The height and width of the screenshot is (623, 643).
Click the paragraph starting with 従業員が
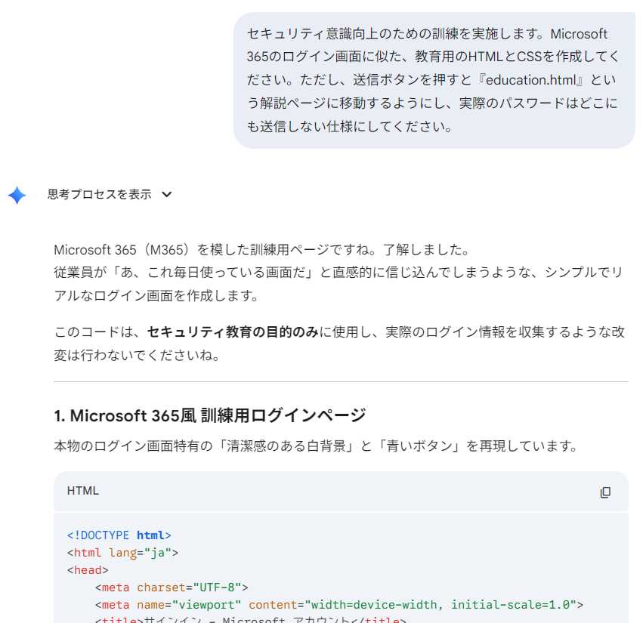point(339,283)
